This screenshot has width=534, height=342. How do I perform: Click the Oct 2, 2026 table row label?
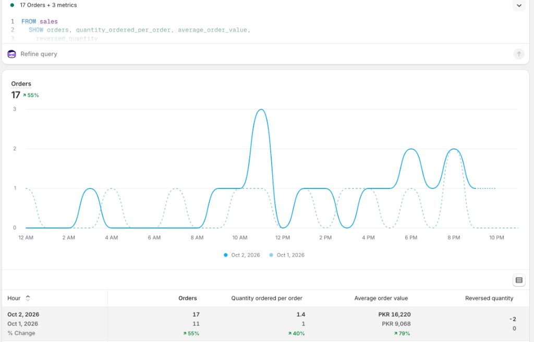(x=23, y=314)
